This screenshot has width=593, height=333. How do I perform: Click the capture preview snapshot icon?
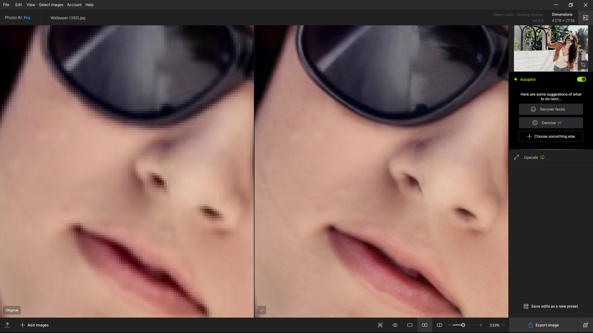(380, 325)
